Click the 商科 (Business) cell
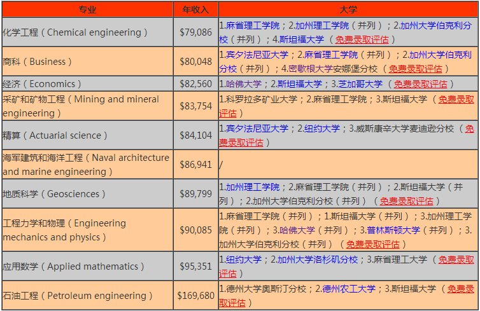 (x=88, y=62)
